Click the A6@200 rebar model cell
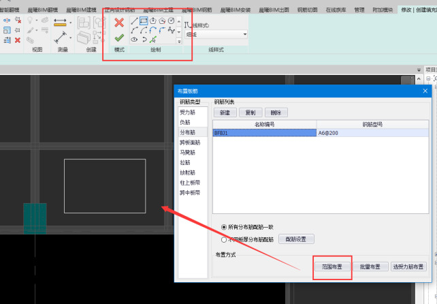Screen dimensions: 437x304 coord(371,134)
